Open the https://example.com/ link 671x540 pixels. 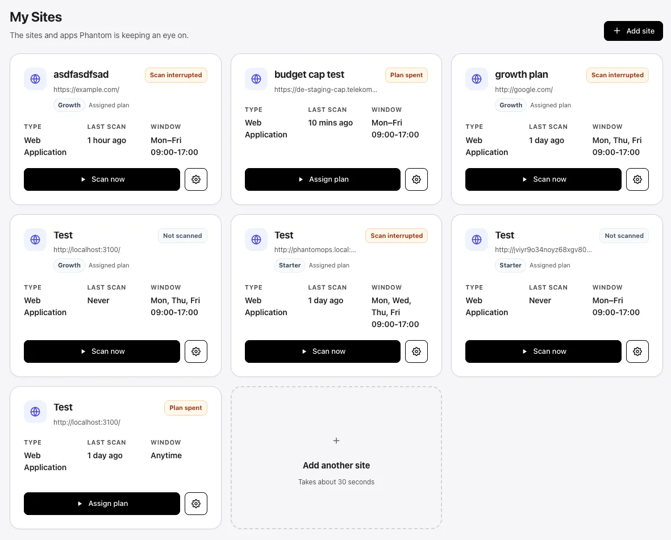tap(87, 89)
